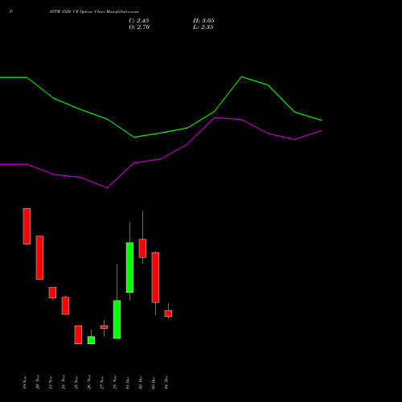Screen dimensions: 402x402
Task: Select the '28 Nov' date label
Action: [115, 382]
